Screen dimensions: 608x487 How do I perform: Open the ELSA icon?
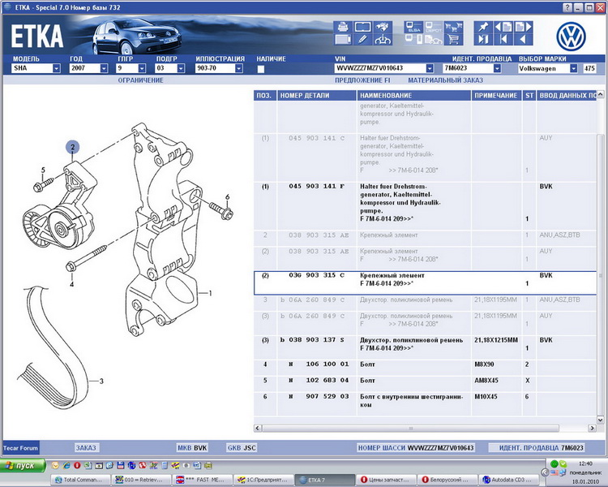click(413, 27)
